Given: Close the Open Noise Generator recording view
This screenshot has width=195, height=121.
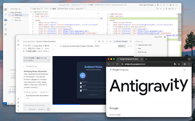Looking at the screenshot, I should pos(131,46).
